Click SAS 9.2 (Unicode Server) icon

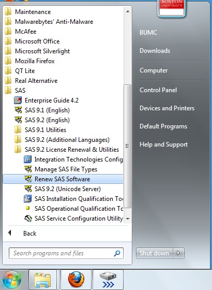tap(28, 189)
